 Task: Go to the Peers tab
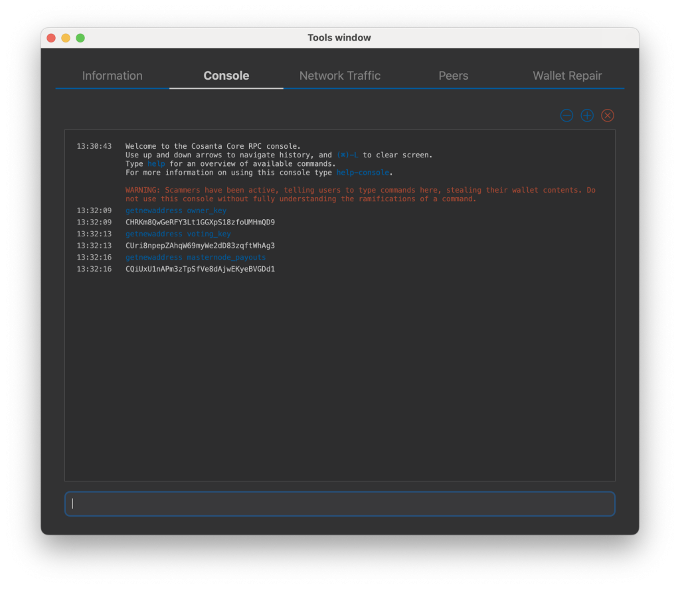click(x=453, y=76)
